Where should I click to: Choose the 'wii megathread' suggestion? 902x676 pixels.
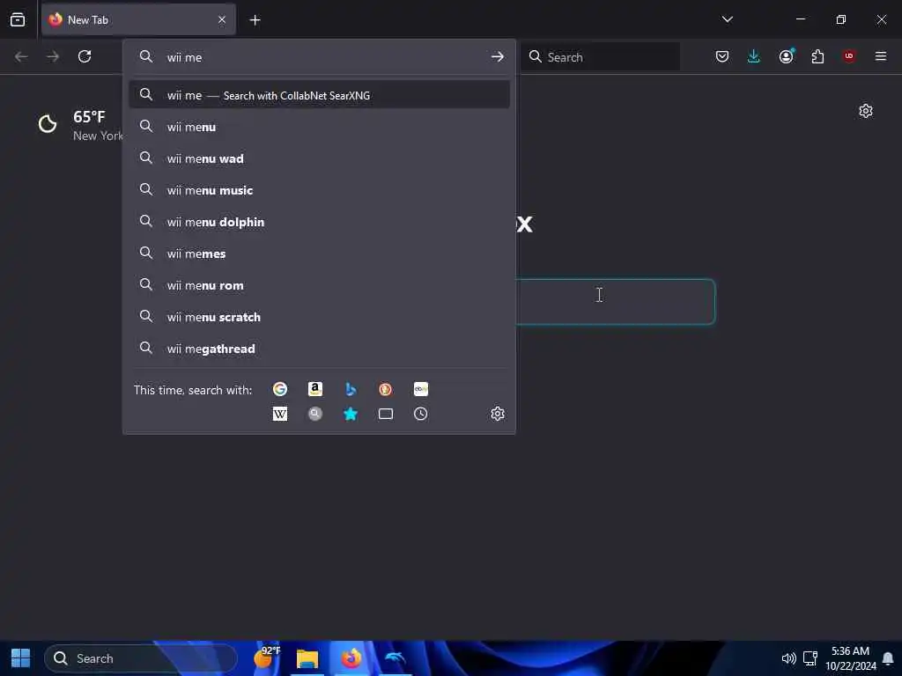[x=319, y=348]
